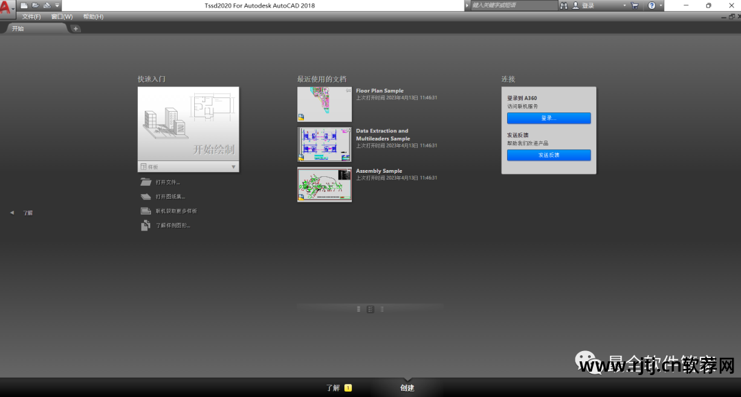Image resolution: width=741 pixels, height=397 pixels.
Task: Open the AutoCAD application menu (red A)
Action: 7,8
